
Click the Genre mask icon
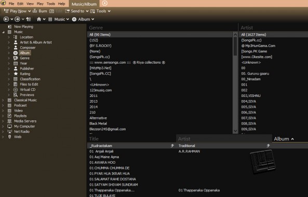point(16,58)
